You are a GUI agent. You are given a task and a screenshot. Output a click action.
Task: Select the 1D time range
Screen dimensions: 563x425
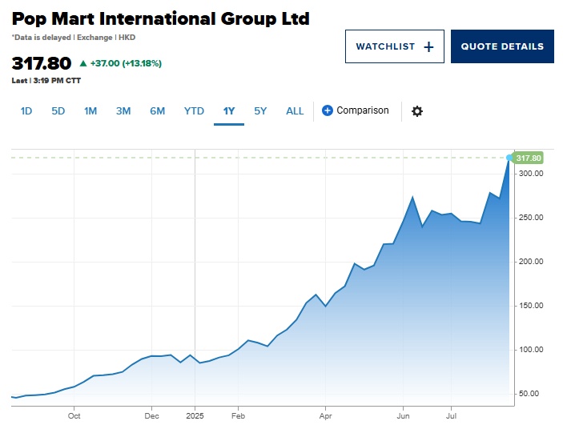coord(26,111)
